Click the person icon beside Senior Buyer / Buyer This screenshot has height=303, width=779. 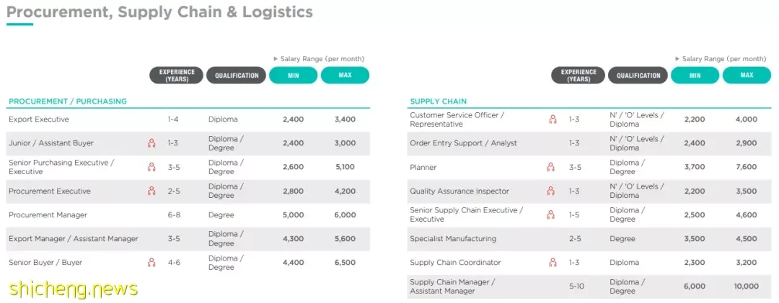tap(151, 262)
